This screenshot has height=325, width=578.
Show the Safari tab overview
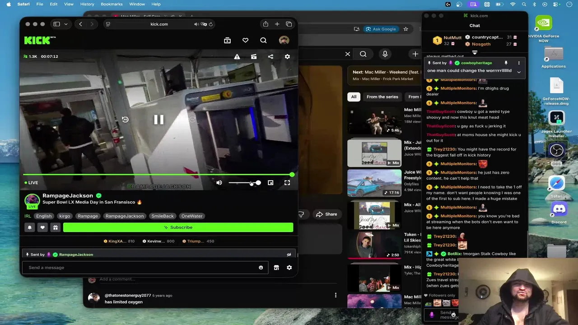pos(289,24)
